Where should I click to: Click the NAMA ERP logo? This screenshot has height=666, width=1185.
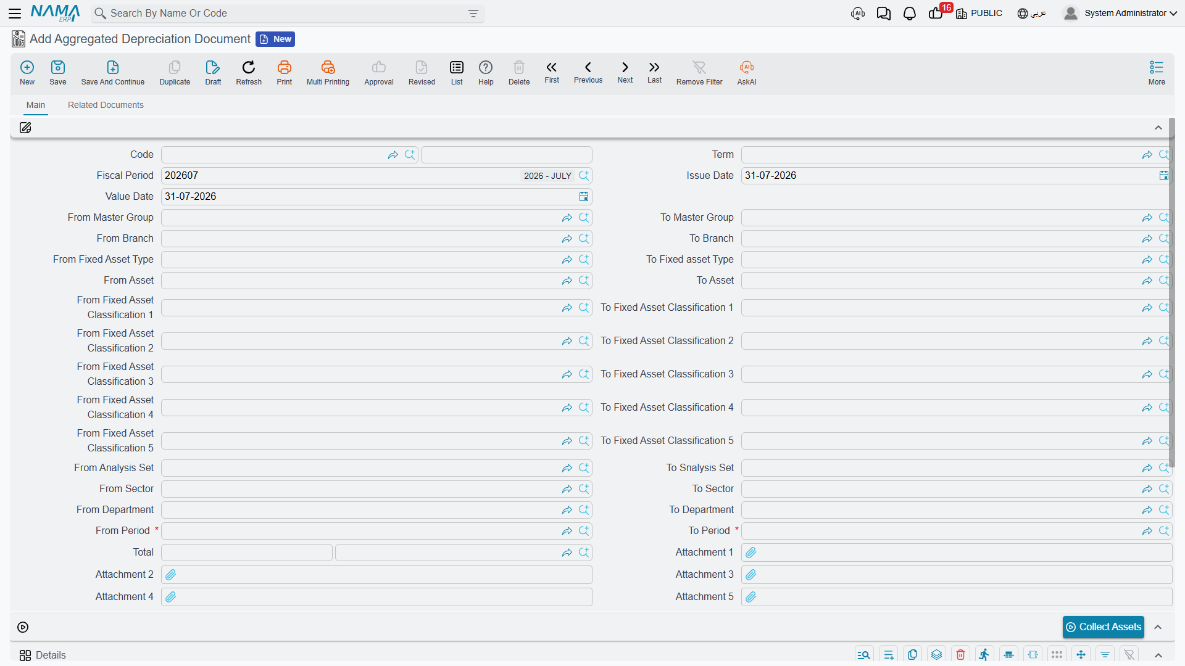55,13
